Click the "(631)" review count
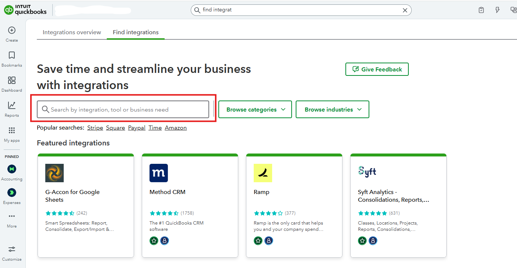 [x=394, y=213]
